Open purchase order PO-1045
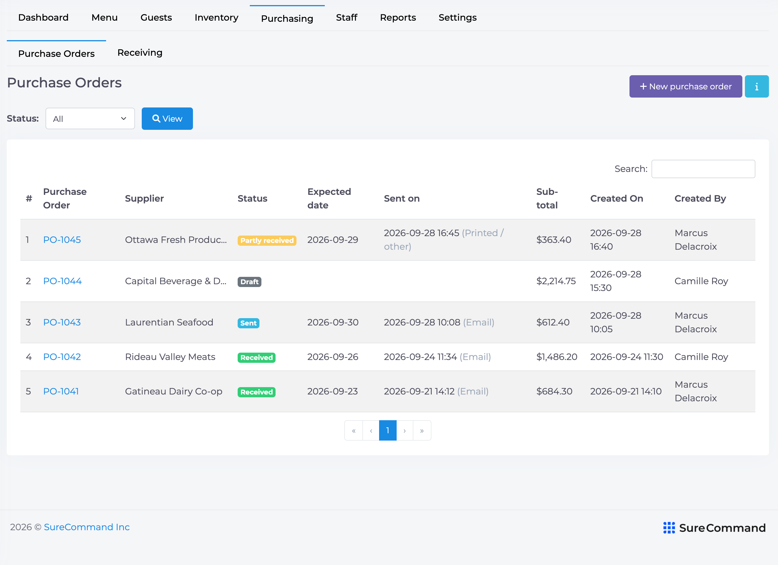 pos(62,240)
